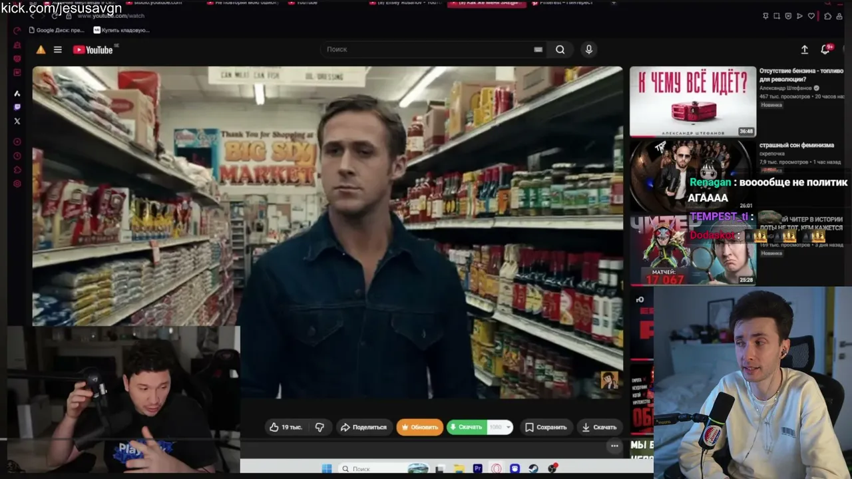Click the warning triangle icon beside the menu
Viewport: 852px width, 479px height.
tap(41, 50)
